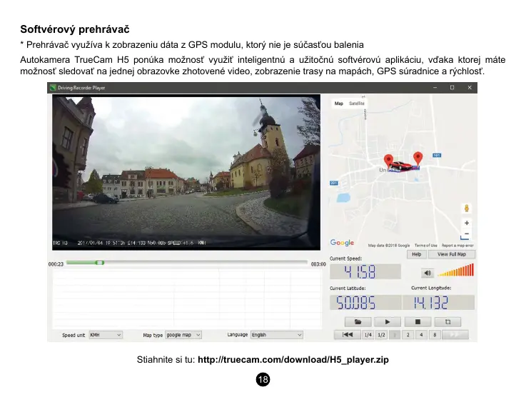Open the Speed unit KMH dropdown

(x=106, y=335)
